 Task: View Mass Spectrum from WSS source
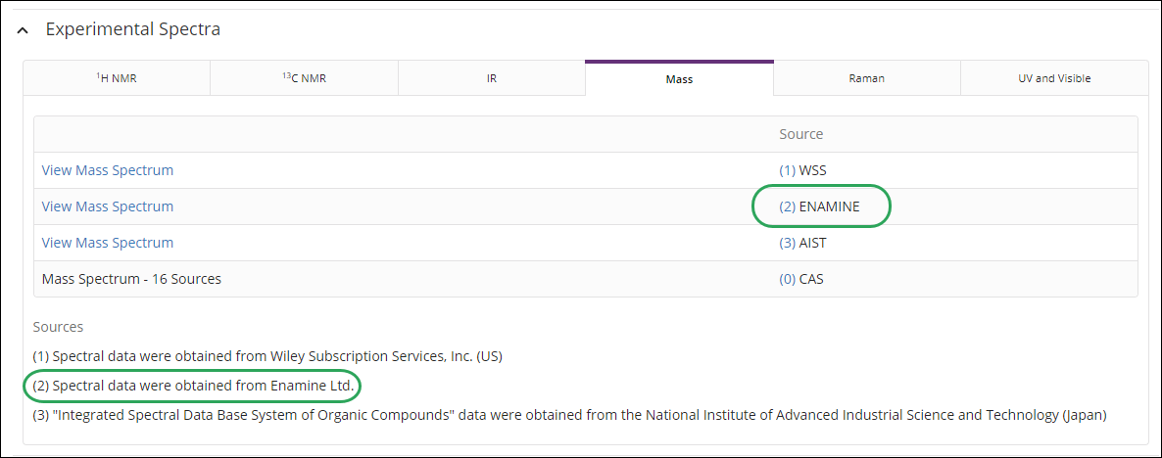pyautogui.click(x=108, y=170)
